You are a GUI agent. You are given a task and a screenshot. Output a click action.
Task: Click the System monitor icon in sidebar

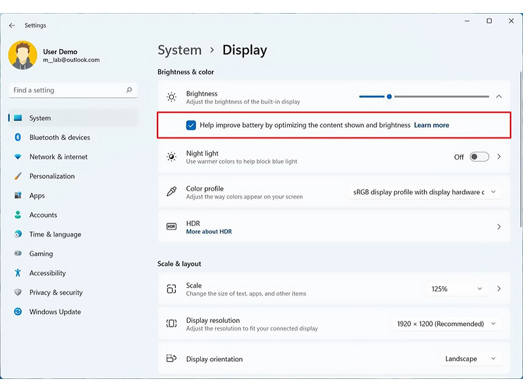point(18,118)
